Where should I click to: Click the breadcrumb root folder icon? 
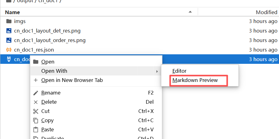click(x=9, y=1)
